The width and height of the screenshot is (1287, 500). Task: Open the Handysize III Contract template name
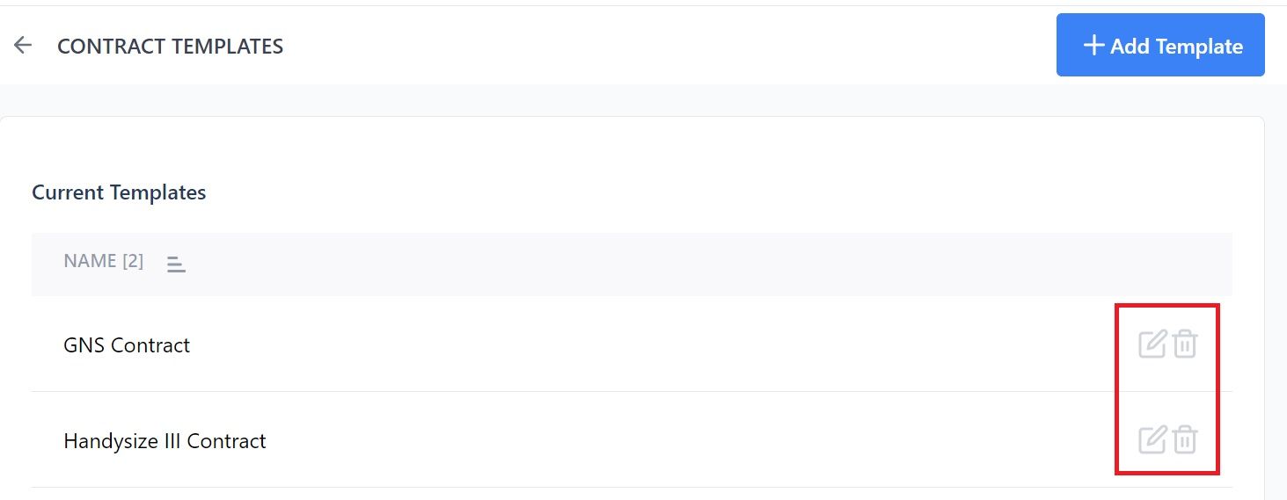pos(165,440)
